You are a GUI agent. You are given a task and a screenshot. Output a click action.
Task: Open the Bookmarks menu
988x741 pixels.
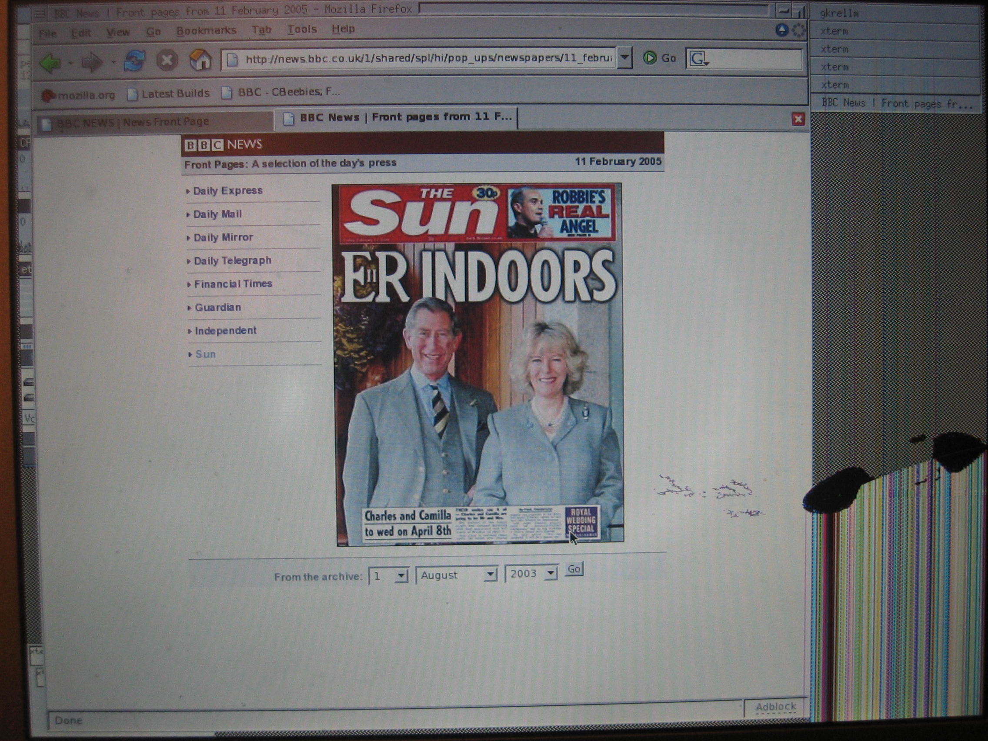pyautogui.click(x=206, y=31)
